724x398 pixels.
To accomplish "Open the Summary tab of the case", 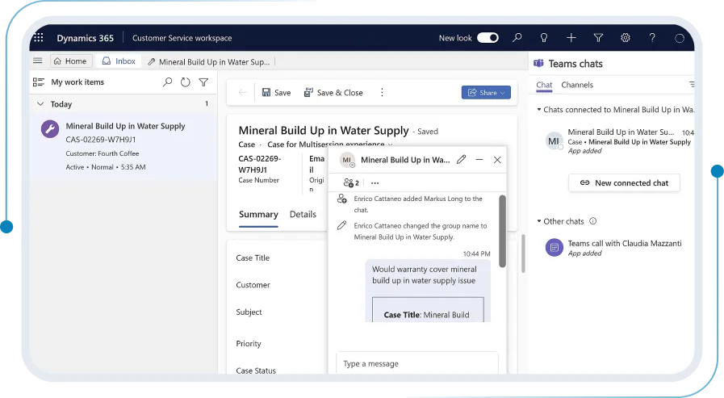I will coord(258,214).
